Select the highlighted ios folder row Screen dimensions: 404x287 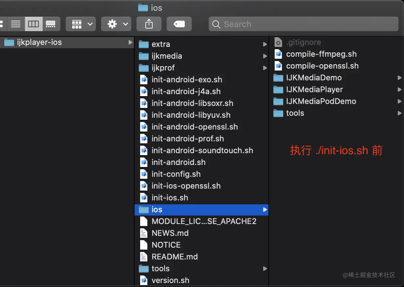(202, 210)
